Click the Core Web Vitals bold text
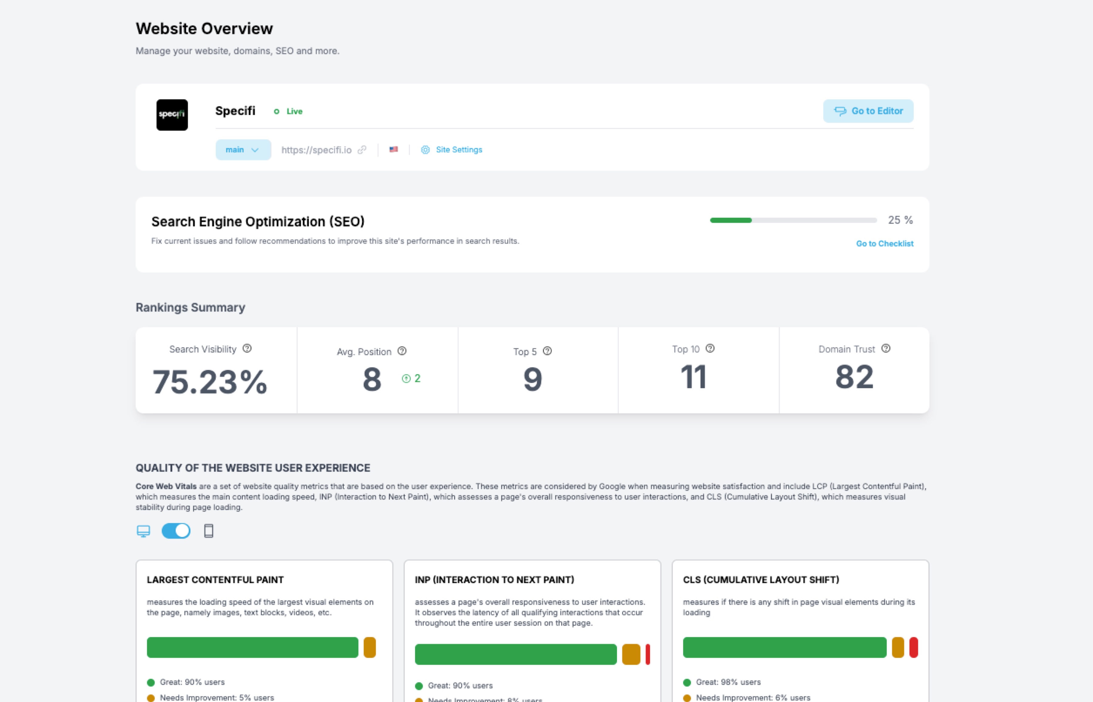The width and height of the screenshot is (1093, 702). (166, 486)
